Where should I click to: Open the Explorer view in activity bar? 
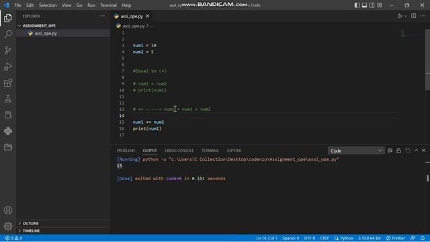click(8, 18)
